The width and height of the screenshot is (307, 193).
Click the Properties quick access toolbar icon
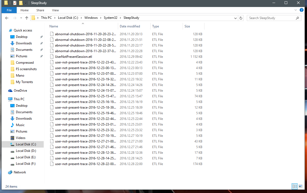tap(15, 3)
